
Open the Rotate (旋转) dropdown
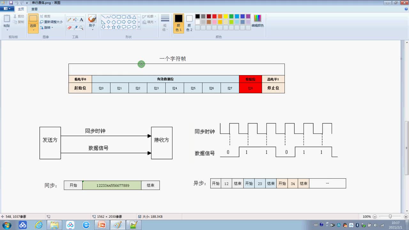47,28
